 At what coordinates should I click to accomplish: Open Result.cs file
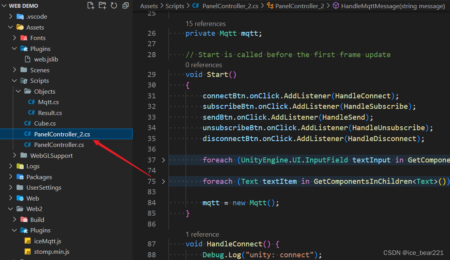tap(50, 113)
